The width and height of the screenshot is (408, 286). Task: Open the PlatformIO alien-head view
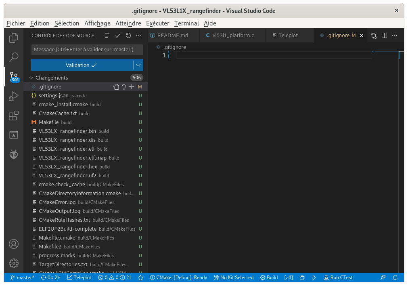[x=14, y=154]
